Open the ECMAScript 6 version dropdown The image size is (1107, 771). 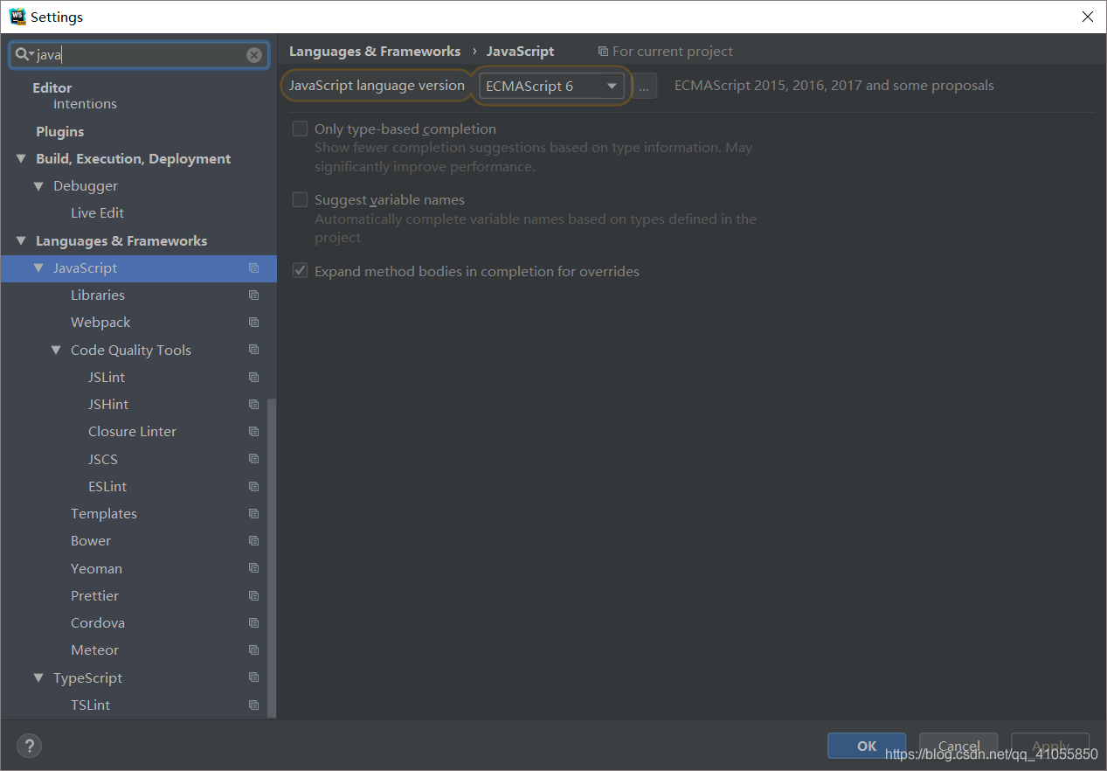pos(612,85)
